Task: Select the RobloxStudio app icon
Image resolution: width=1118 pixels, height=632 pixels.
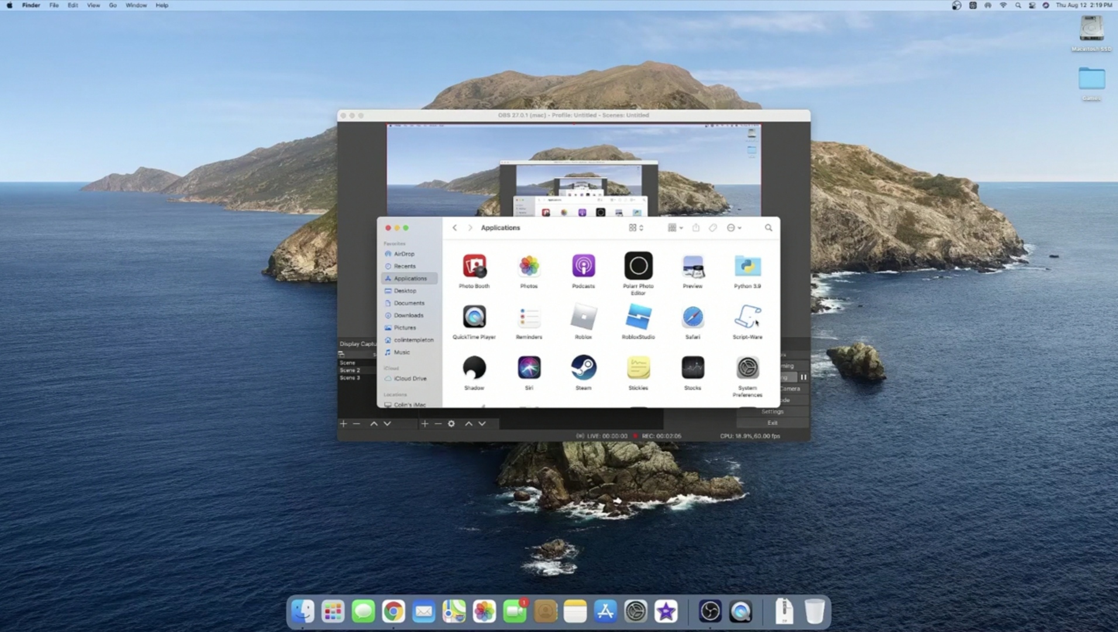Action: (638, 317)
